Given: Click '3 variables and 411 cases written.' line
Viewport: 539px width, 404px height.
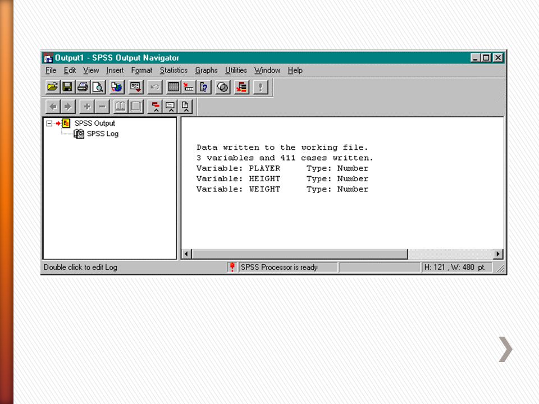Looking at the screenshot, I should tap(285, 158).
